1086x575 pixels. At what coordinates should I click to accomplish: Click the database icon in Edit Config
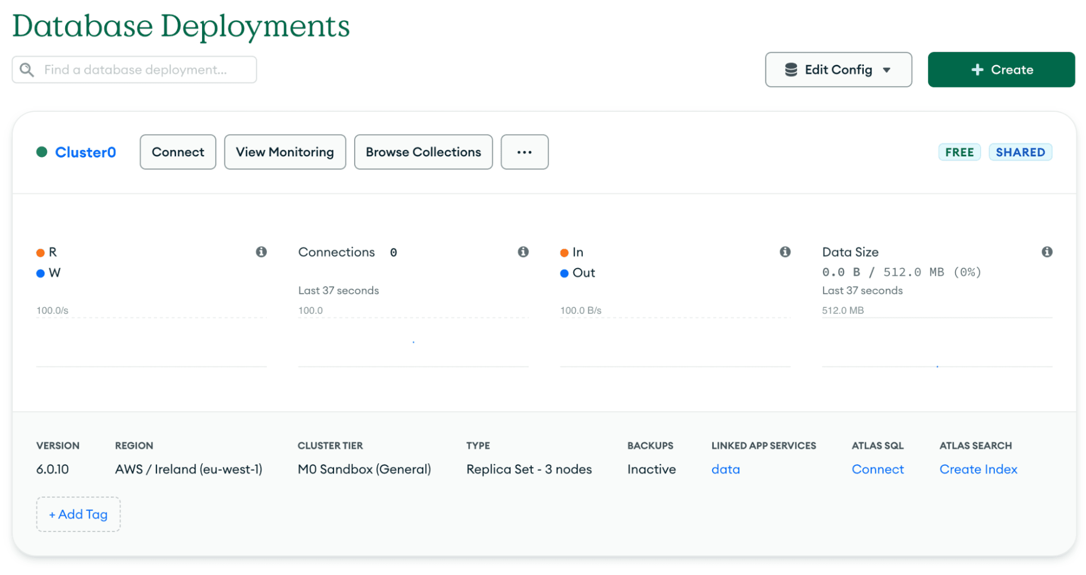point(790,69)
